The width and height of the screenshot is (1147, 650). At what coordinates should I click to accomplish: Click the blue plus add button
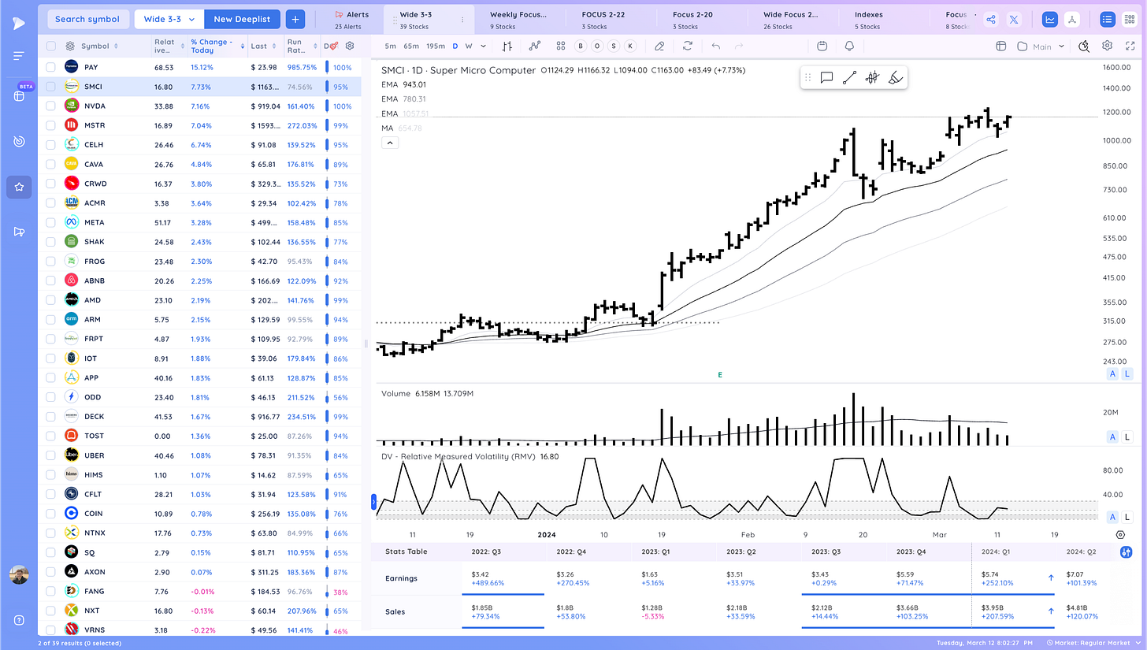click(295, 20)
